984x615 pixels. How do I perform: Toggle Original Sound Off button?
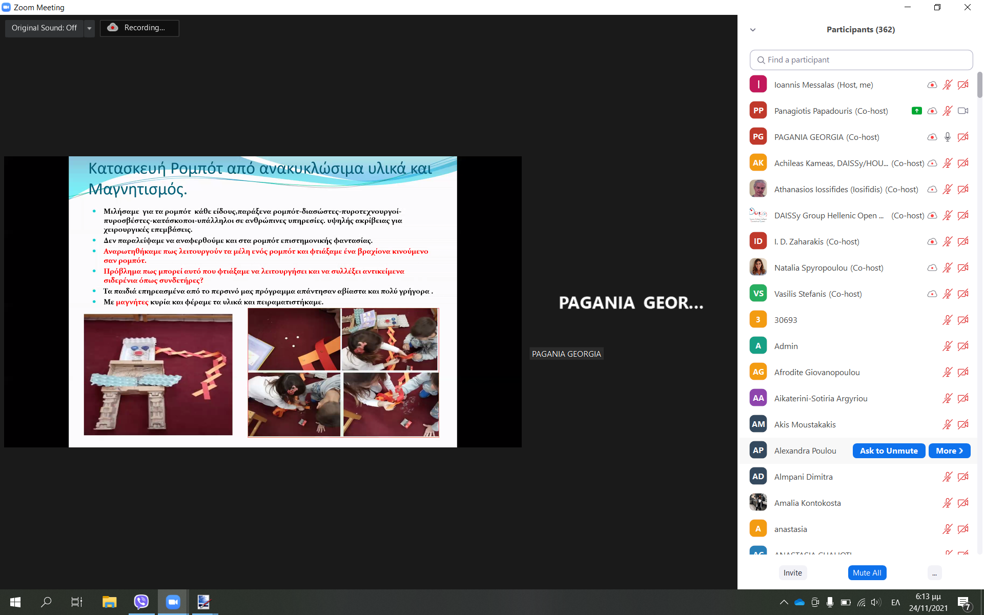[x=44, y=28]
